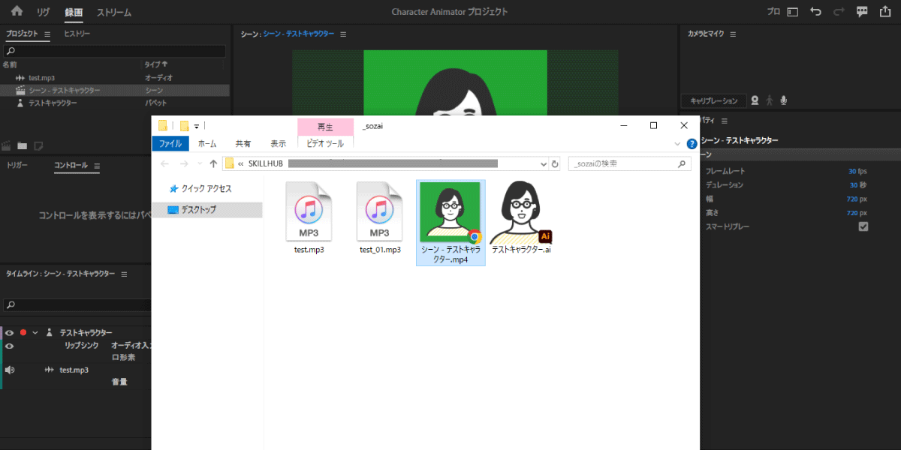Toggle body tracking input icon
Screen dimensions: 901x450
click(770, 100)
